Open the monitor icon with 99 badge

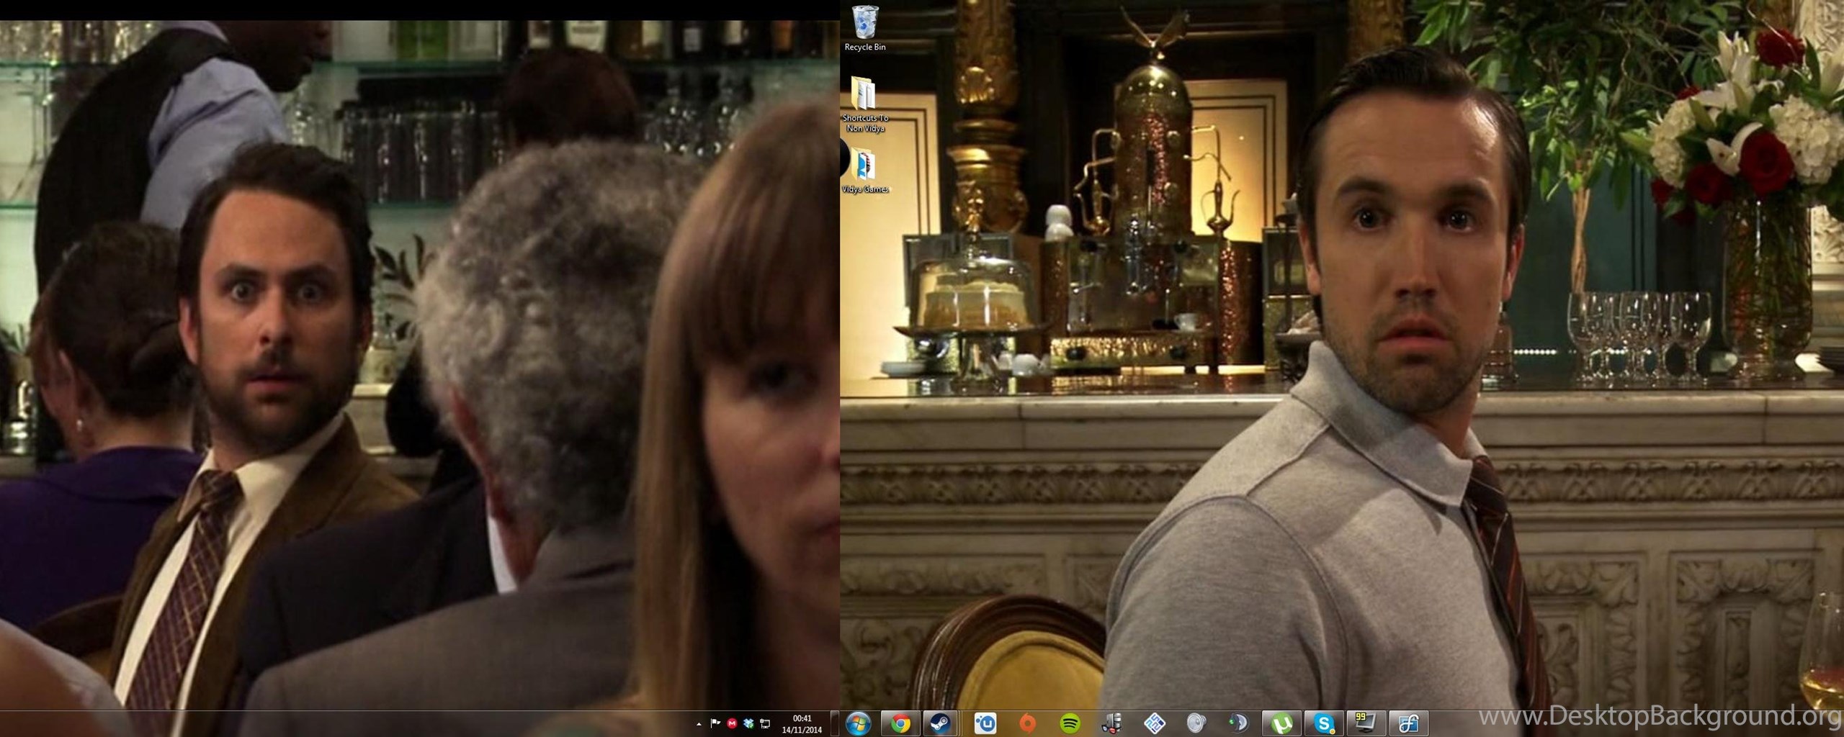(x=1366, y=723)
